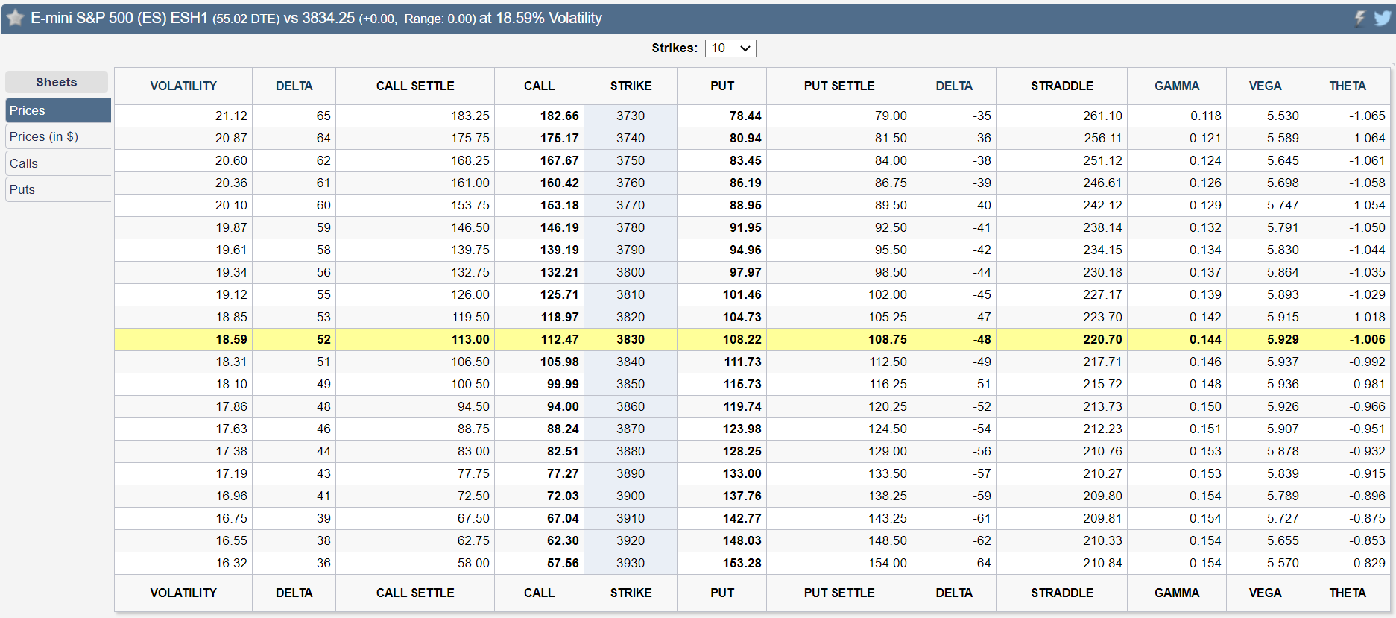Viewport: 1396px width, 618px height.
Task: Click gamma value 0.118
Action: click(x=1205, y=116)
